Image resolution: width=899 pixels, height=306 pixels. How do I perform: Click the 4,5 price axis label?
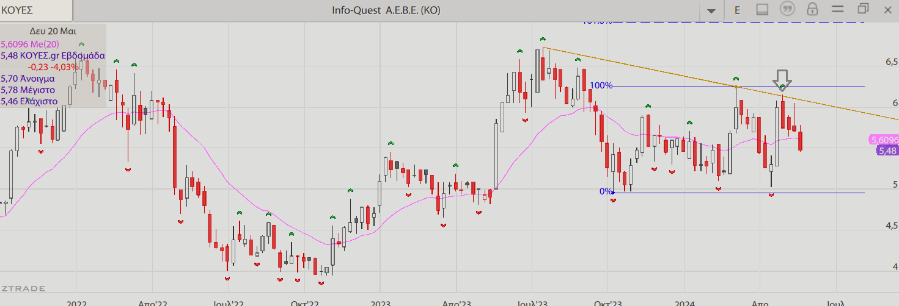891,226
